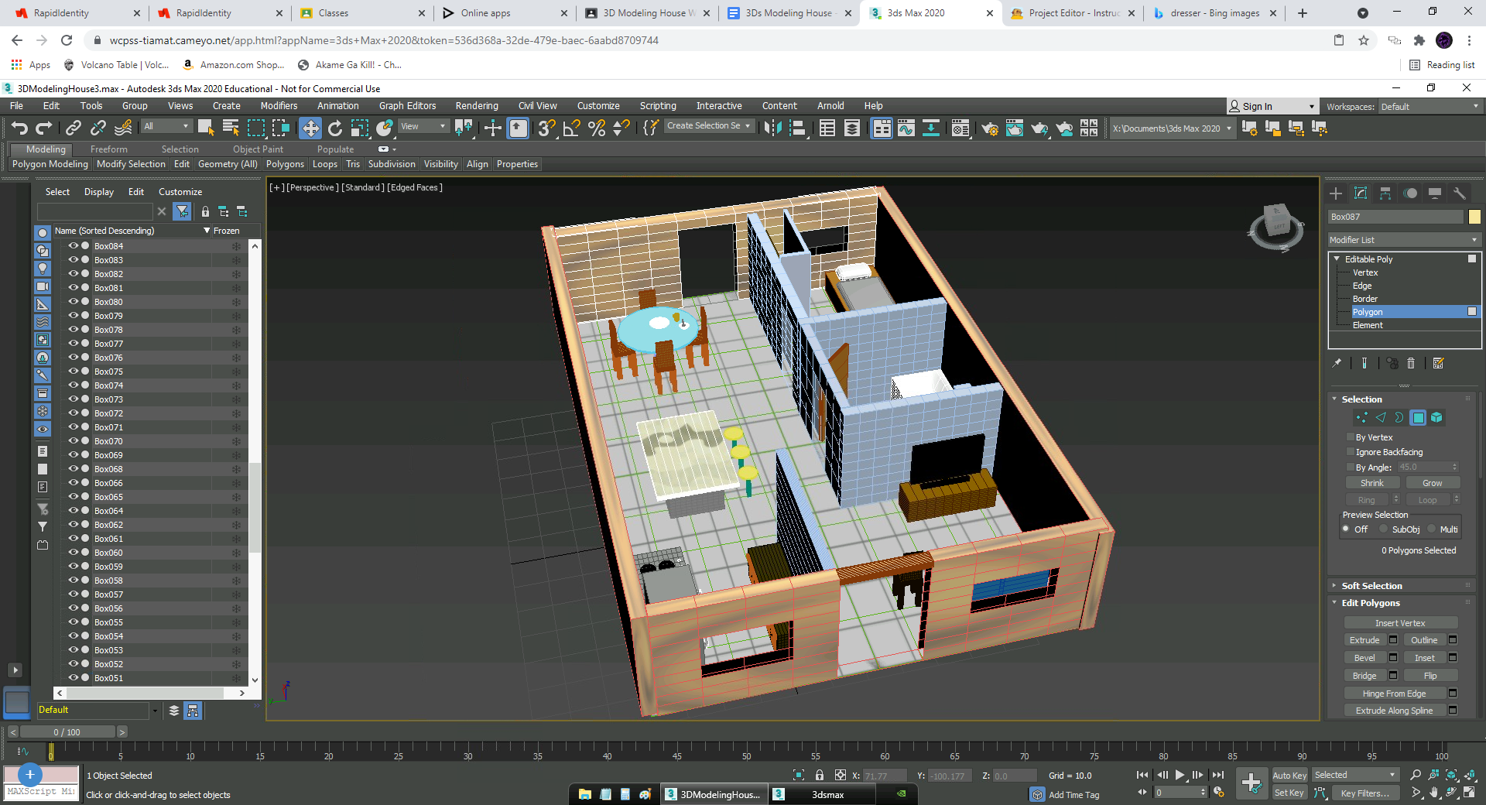The height and width of the screenshot is (805, 1486).
Task: Open the Modify panel tab icon
Action: point(1361,194)
